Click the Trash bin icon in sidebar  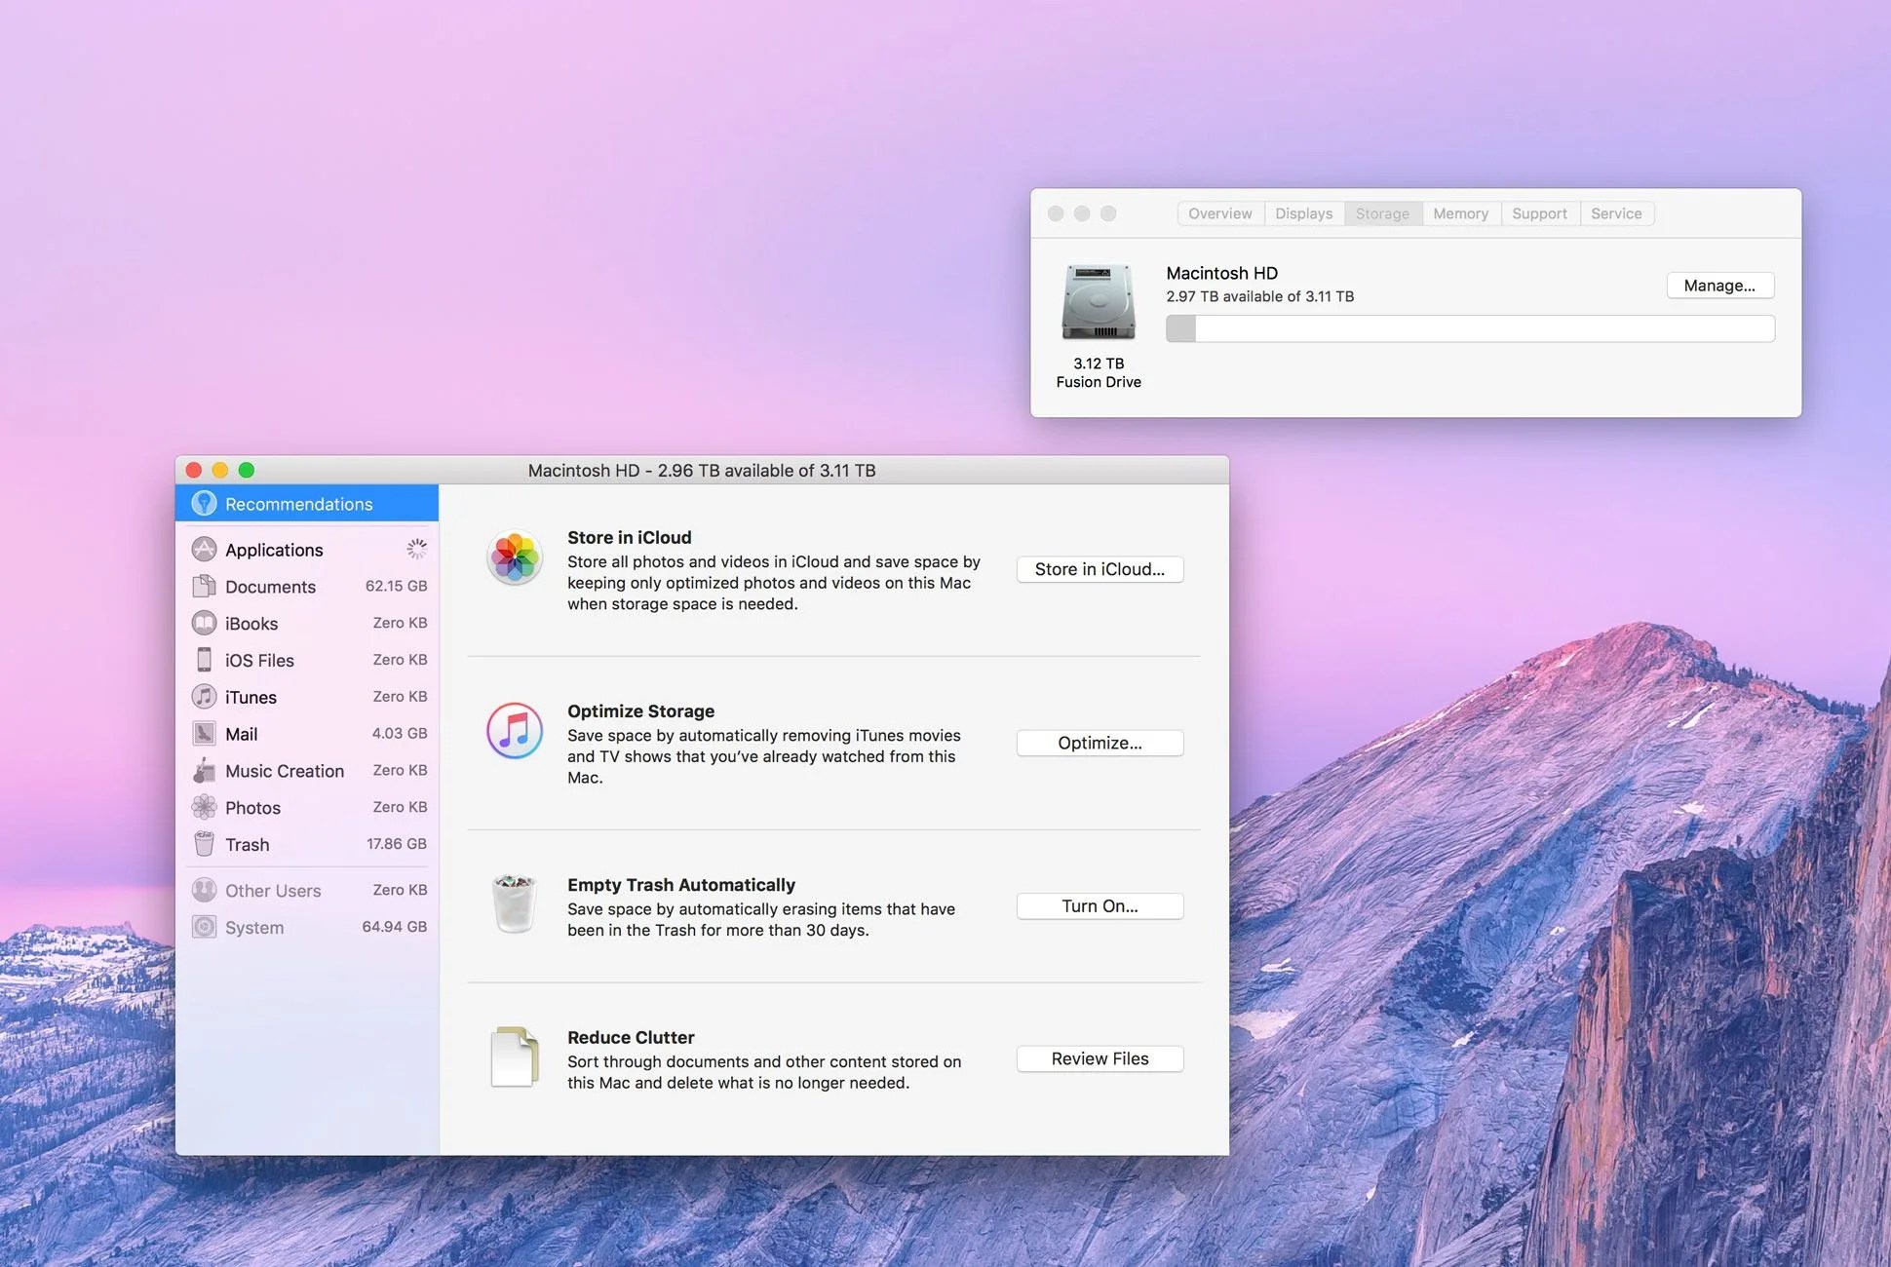point(204,844)
